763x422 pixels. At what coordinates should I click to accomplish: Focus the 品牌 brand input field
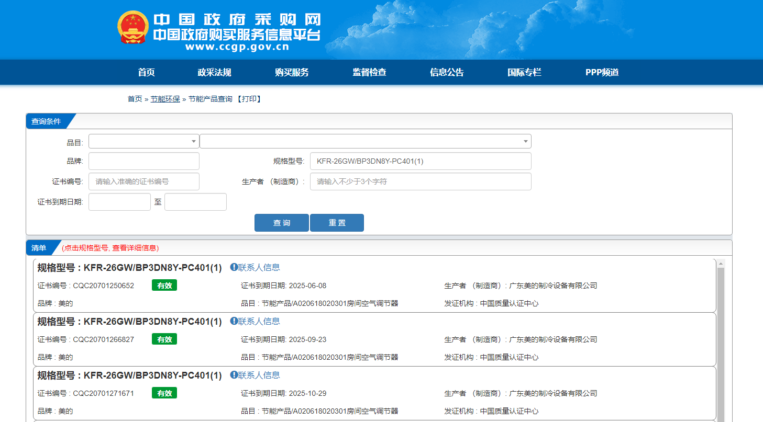tap(144, 161)
